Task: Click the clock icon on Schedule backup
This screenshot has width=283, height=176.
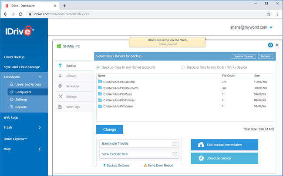Action: 201,158
